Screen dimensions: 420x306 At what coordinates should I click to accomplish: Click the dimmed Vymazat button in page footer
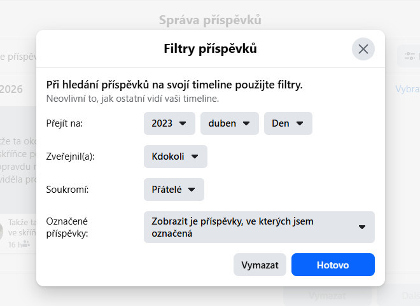coord(327,296)
